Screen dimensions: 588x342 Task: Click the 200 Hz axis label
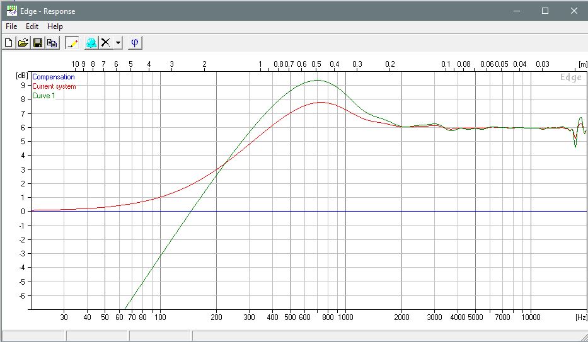click(216, 317)
